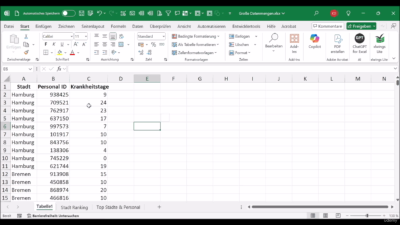Align text left

96,44
